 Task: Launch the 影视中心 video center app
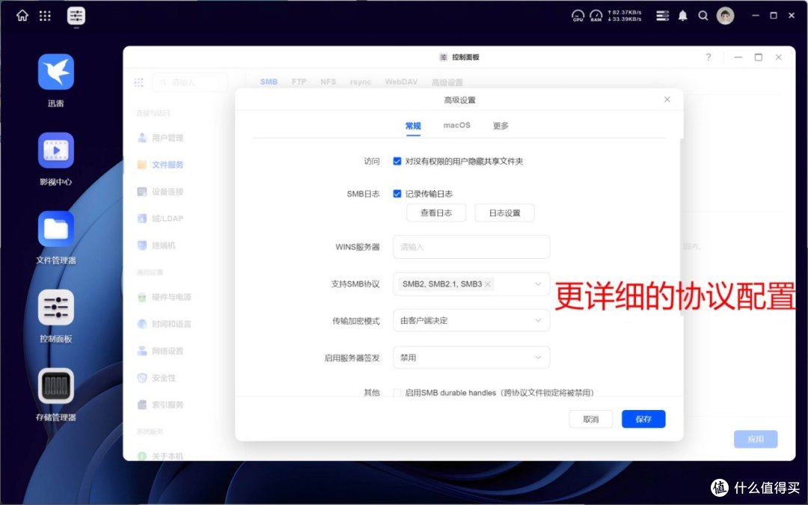pos(55,150)
